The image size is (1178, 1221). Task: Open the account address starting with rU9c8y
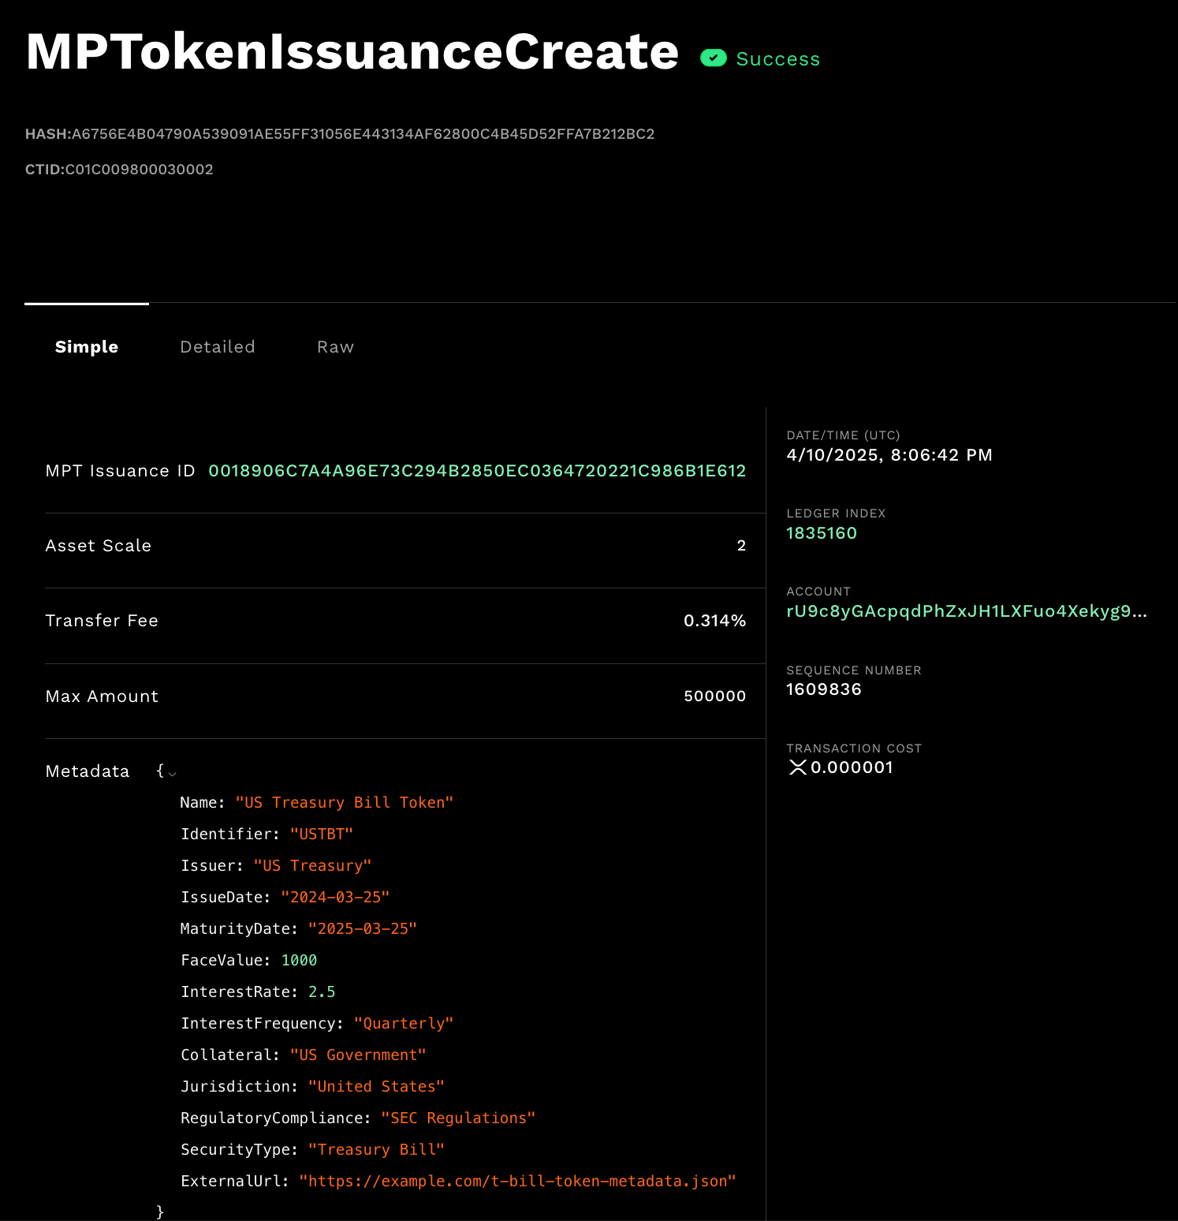(966, 611)
